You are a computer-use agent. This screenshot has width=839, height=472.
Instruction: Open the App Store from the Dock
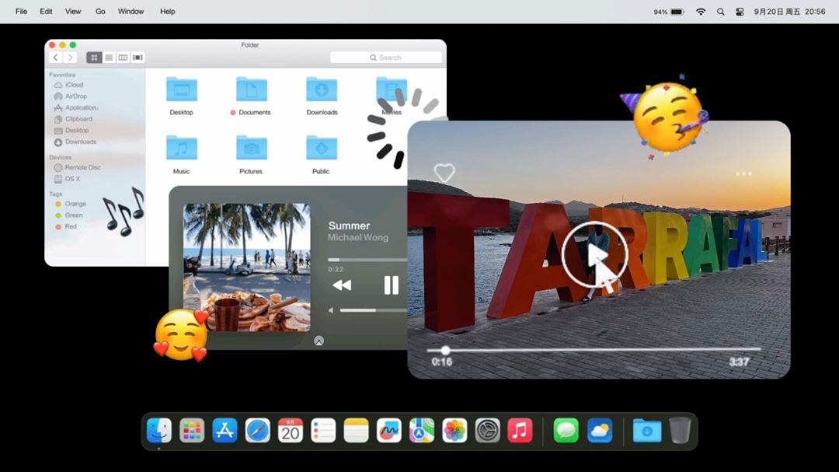pyautogui.click(x=225, y=430)
